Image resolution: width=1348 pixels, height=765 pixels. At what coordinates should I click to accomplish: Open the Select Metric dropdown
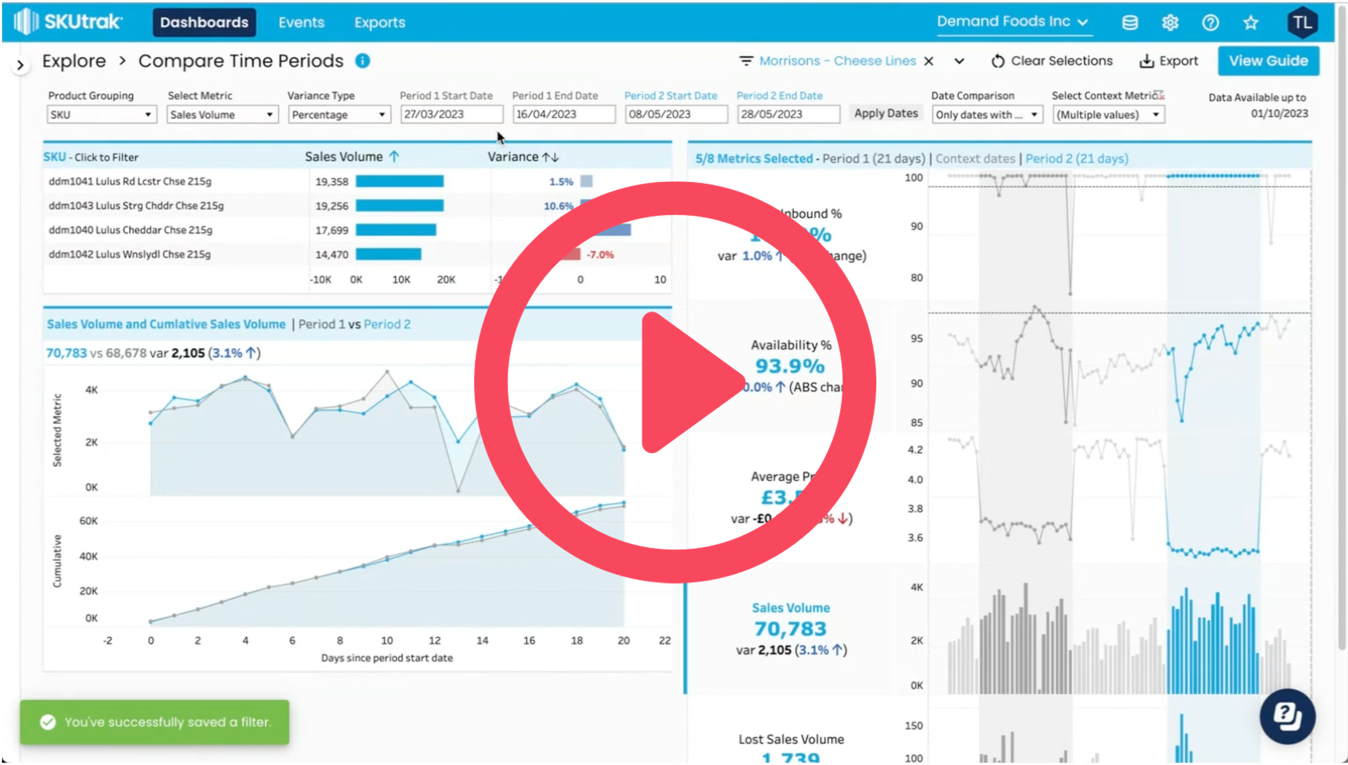[x=222, y=115]
